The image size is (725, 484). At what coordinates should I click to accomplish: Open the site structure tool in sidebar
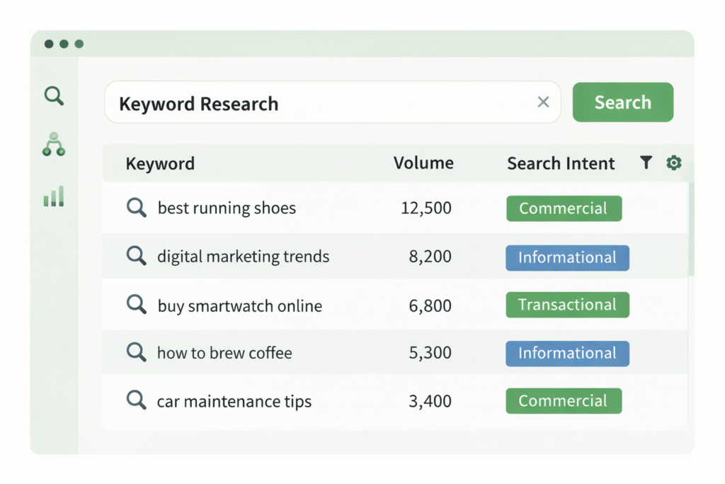[x=54, y=146]
